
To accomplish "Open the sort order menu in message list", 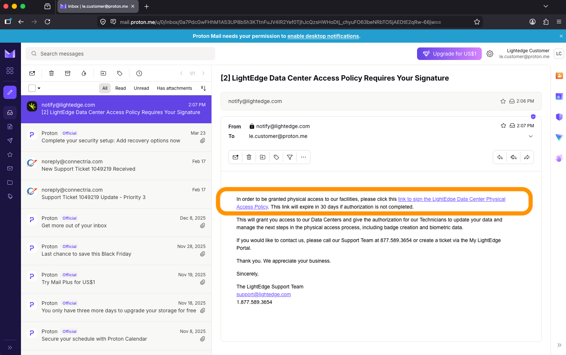I will pyautogui.click(x=203, y=88).
